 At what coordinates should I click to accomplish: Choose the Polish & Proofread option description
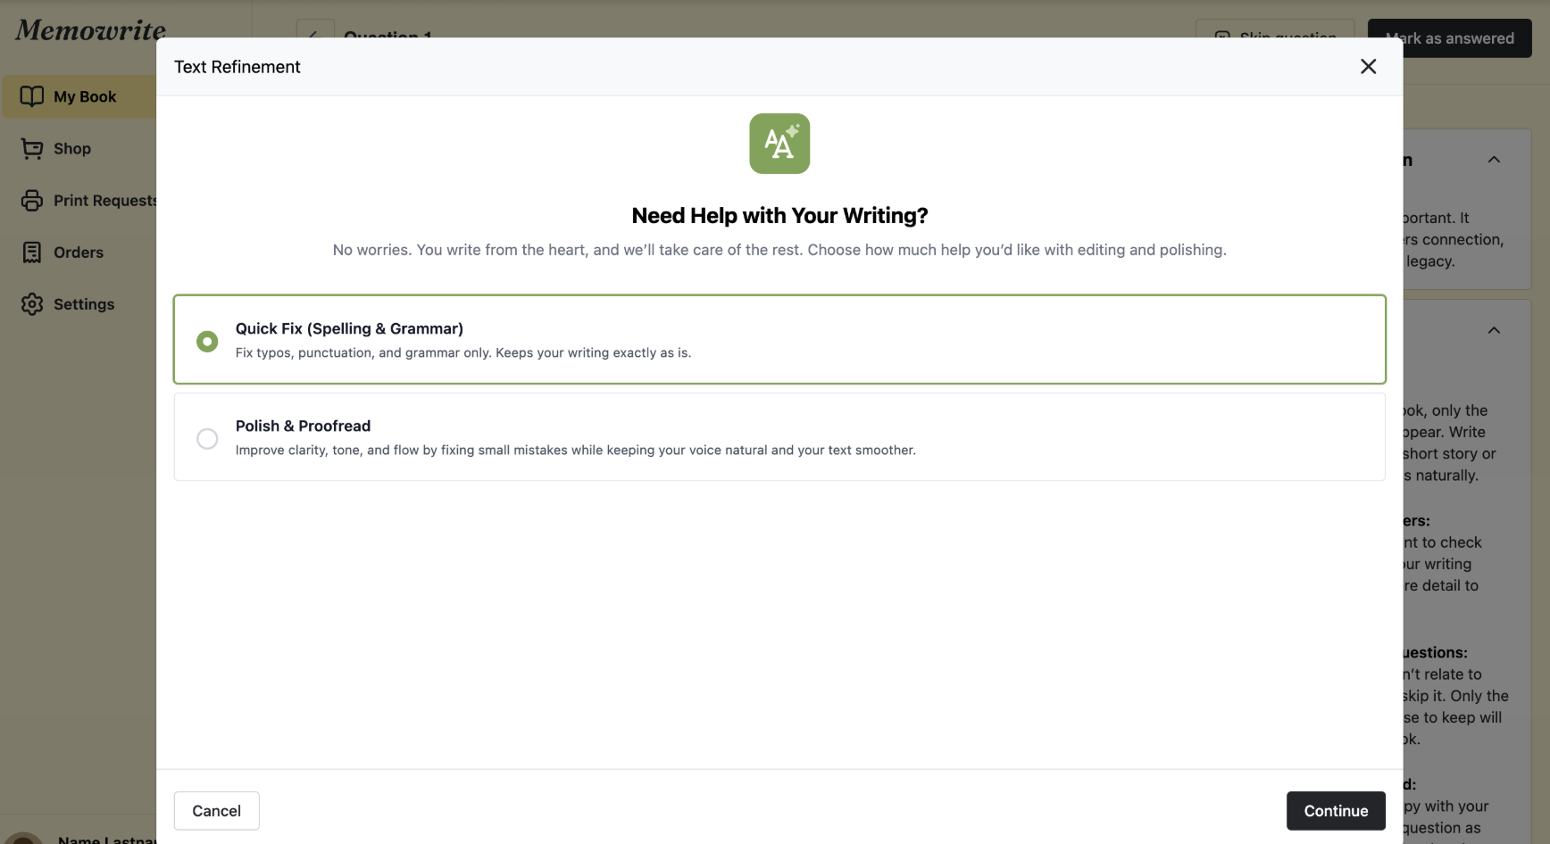click(x=575, y=451)
